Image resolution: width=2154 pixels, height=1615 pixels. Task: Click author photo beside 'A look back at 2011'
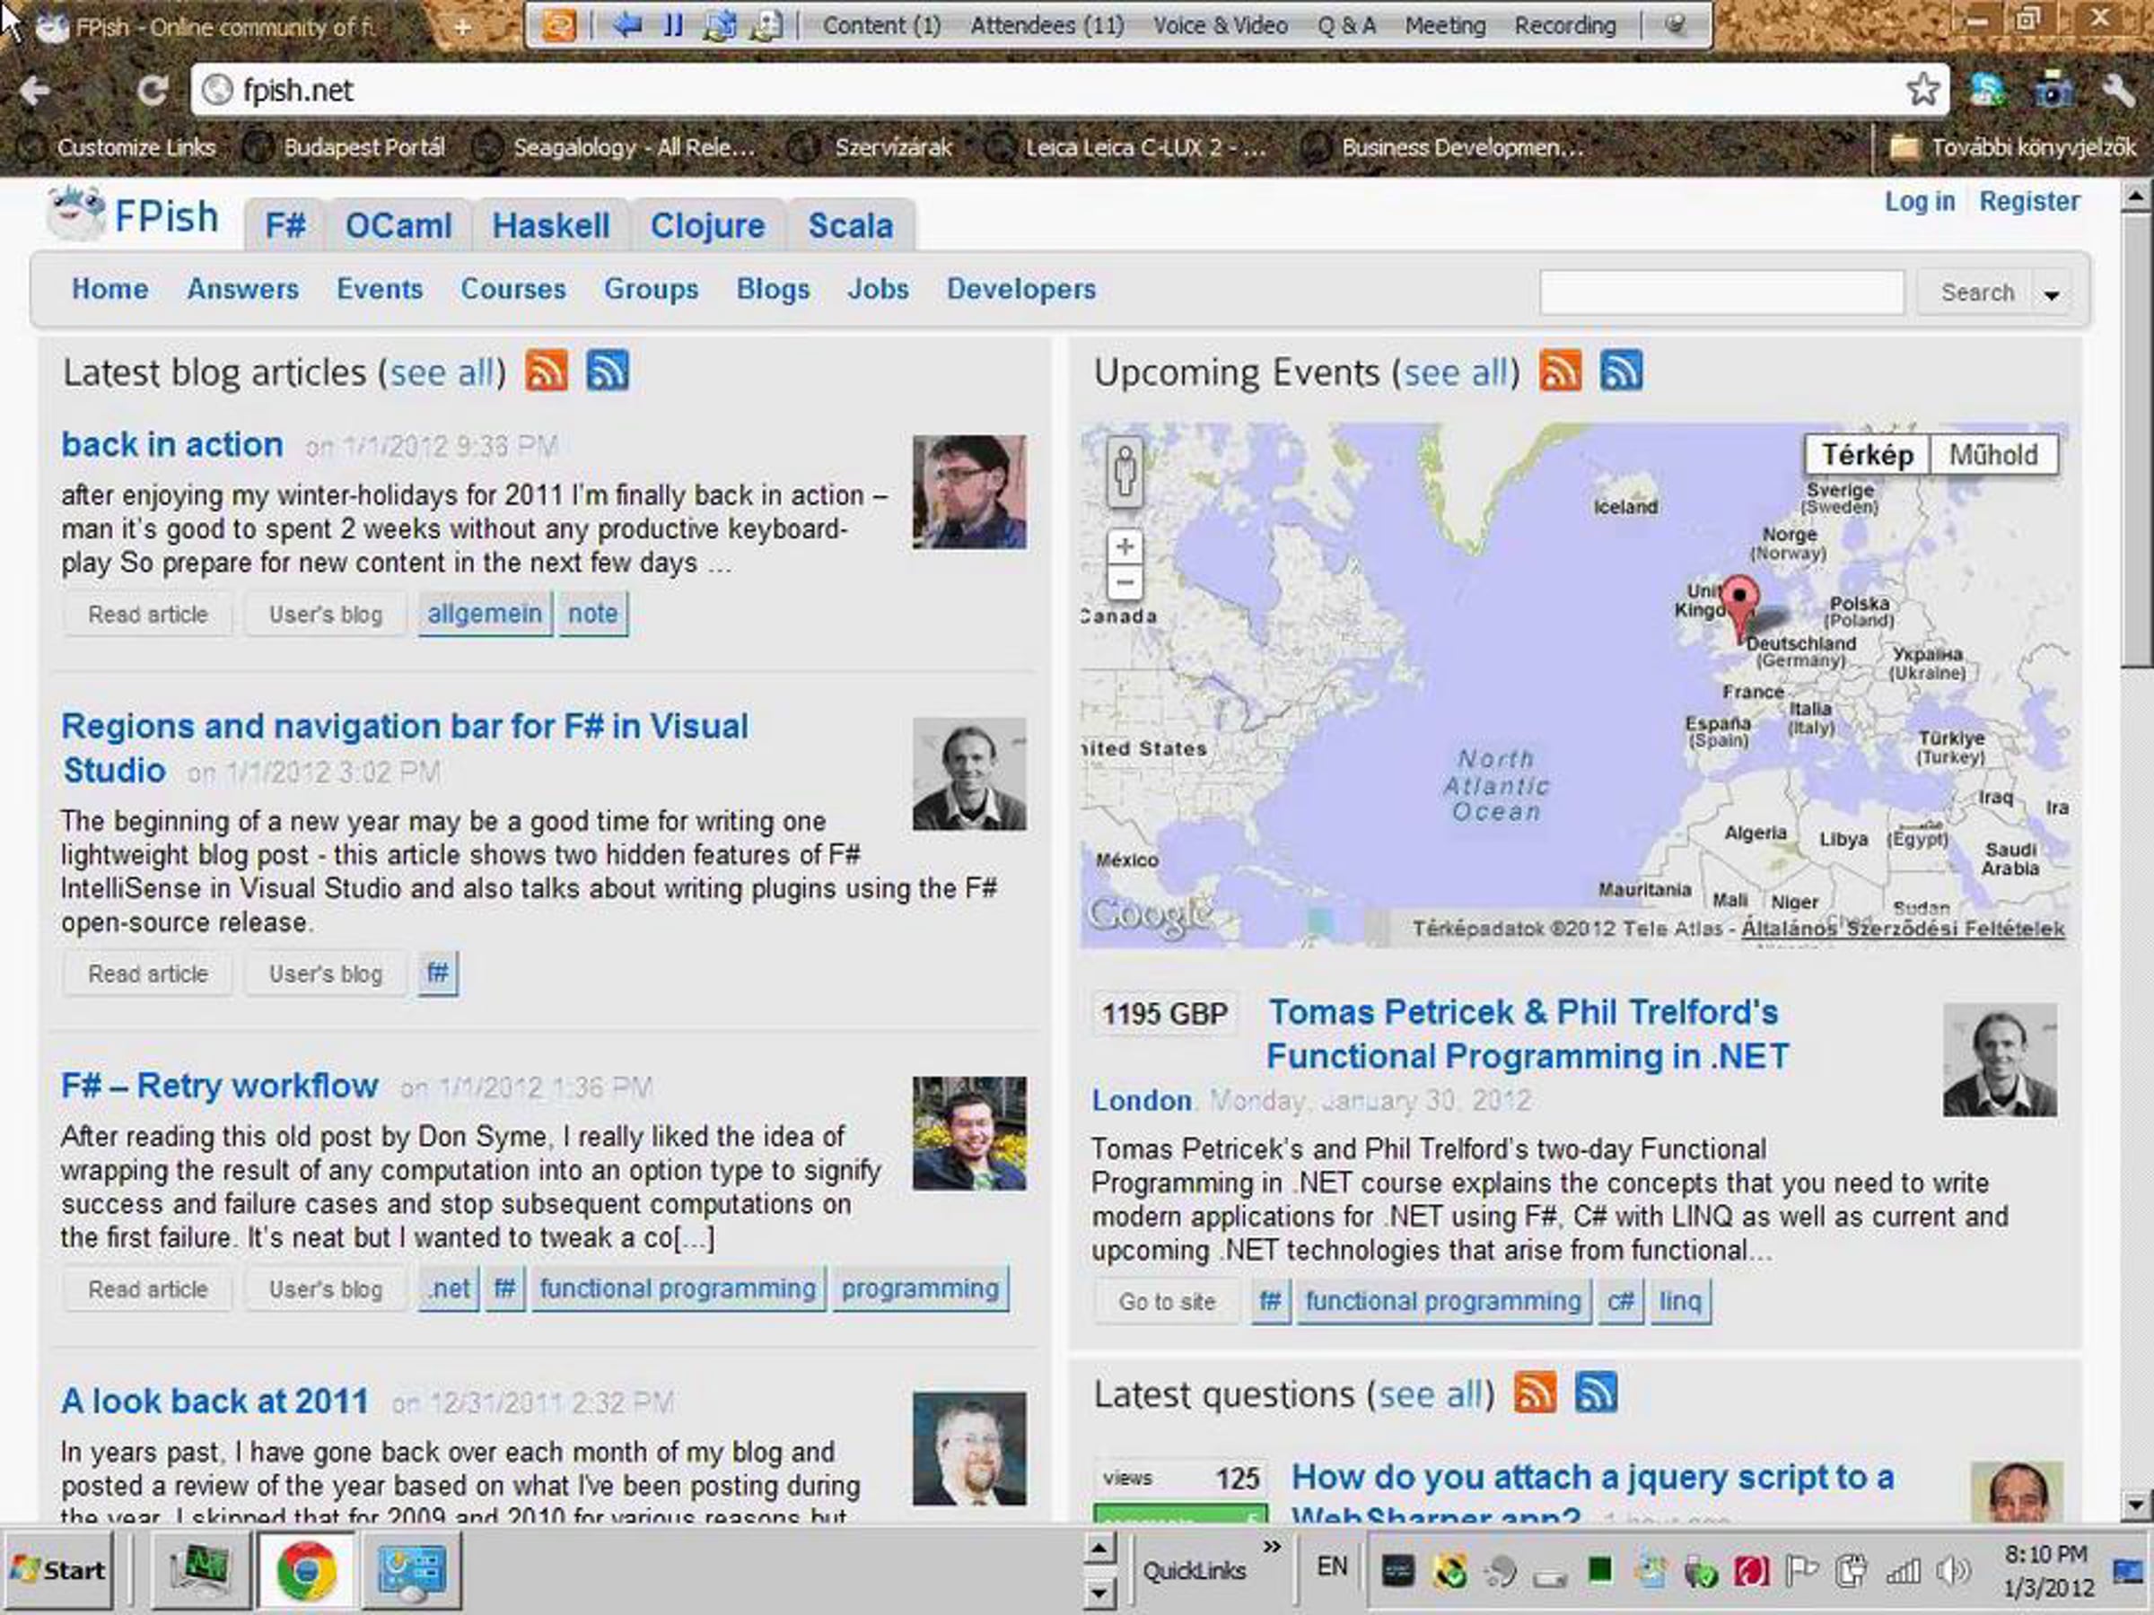[969, 1448]
